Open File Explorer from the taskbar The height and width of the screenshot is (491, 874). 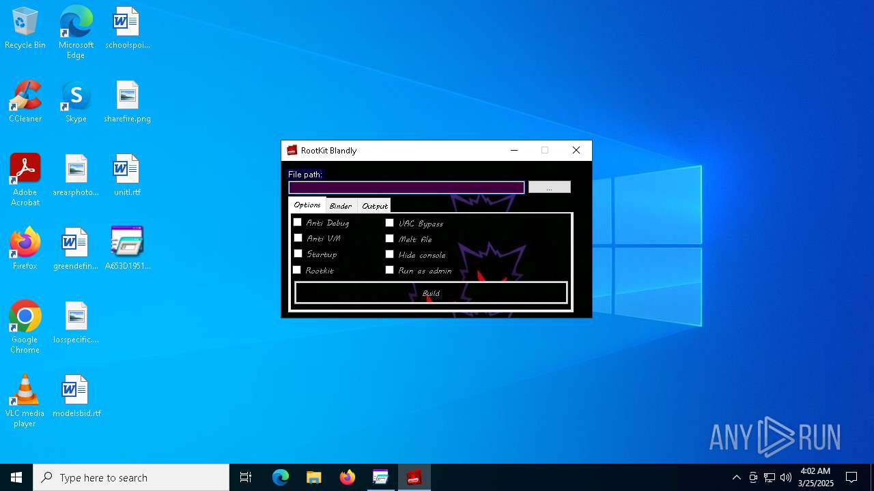313,477
